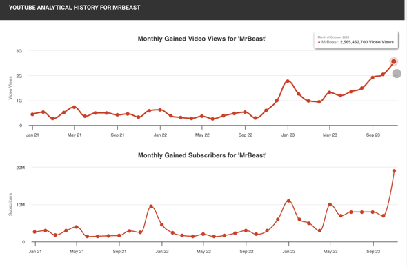Click 'May 22' label under the views chart
Screen dimensions: 407x269
202,135
